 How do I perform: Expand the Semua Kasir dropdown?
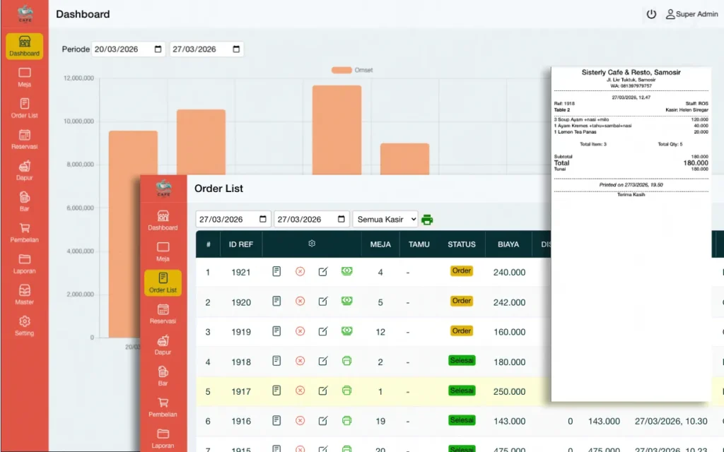click(385, 220)
